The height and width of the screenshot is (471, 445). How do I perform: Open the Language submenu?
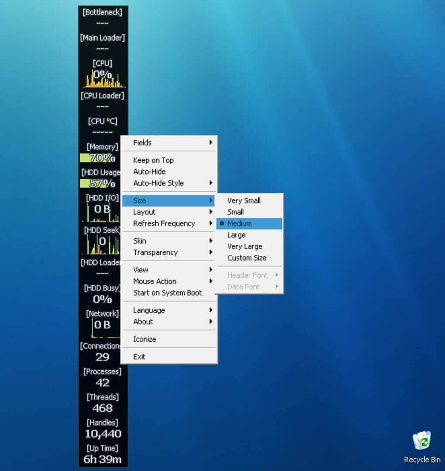click(149, 310)
